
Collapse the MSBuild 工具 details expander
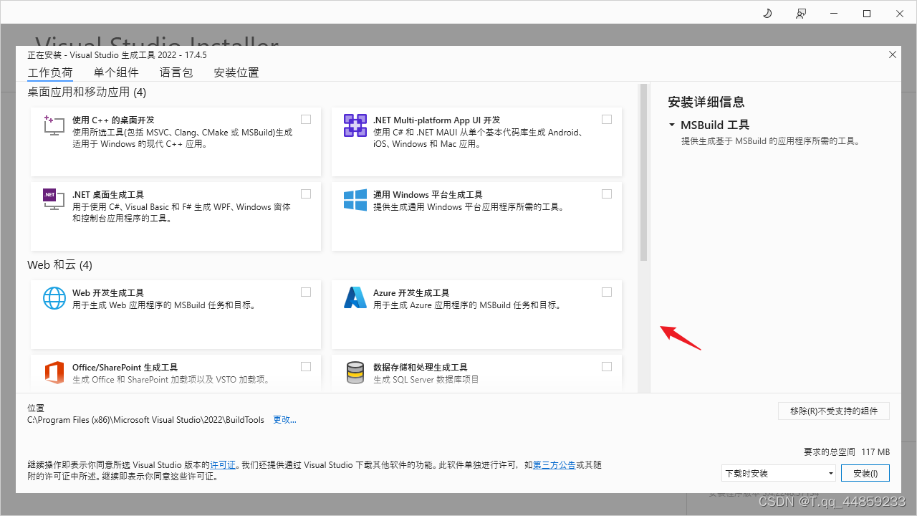pos(672,125)
